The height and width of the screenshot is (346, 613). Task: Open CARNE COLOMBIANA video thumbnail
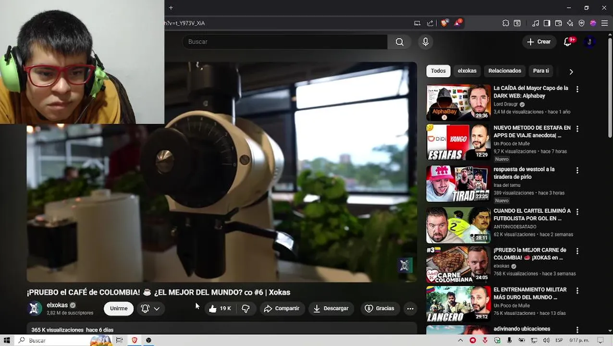point(458,264)
